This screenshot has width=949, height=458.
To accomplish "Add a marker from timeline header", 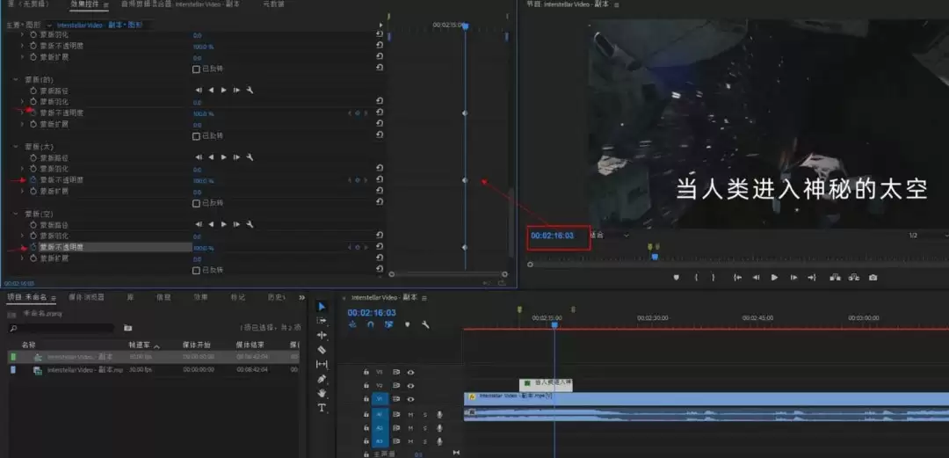I will coord(408,324).
